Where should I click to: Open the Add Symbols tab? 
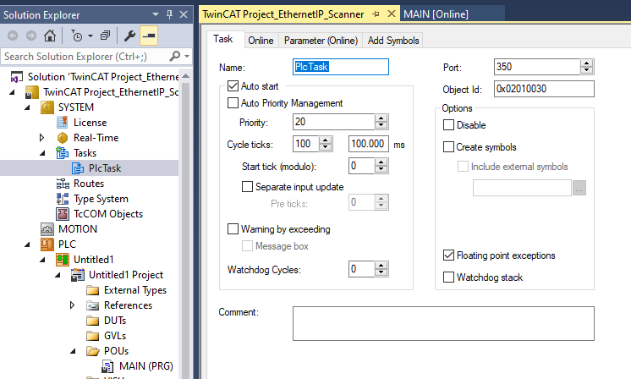(x=393, y=41)
